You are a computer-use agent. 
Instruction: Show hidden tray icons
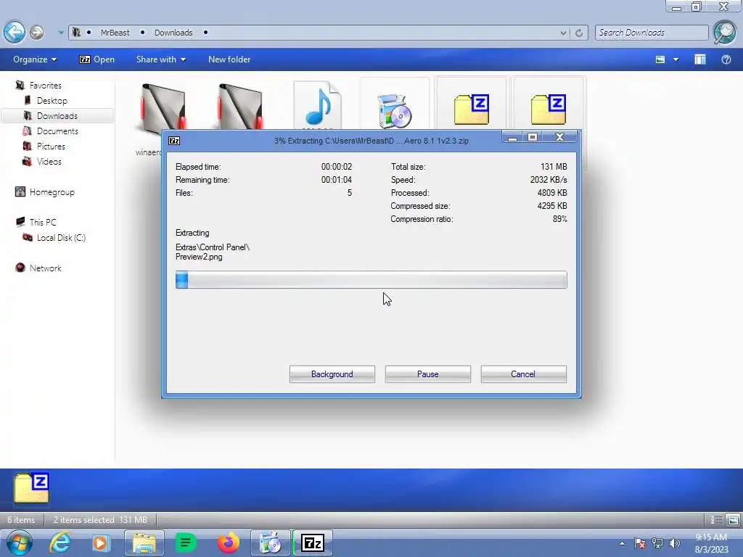(x=622, y=543)
